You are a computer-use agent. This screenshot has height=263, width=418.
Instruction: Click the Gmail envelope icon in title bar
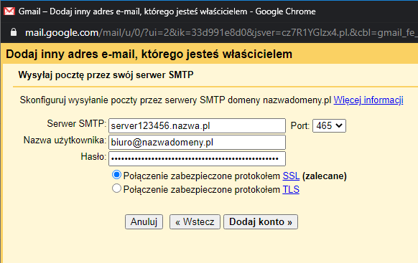[9, 11]
